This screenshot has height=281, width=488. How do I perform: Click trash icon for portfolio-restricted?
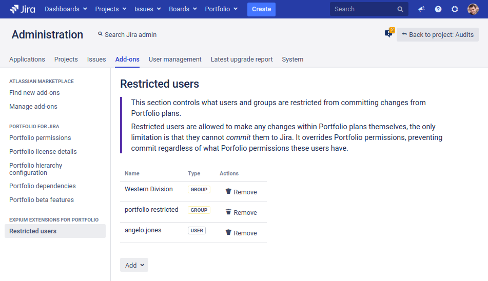[228, 212]
